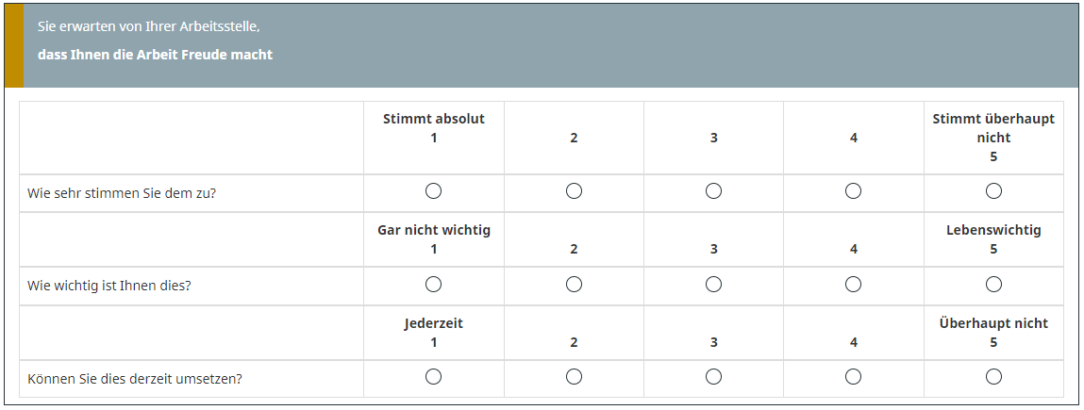This screenshot has height=410, width=1084.
Task: Choose rating 2 for 'Wie sehr stimmen Sie dem zu?'
Action: (574, 191)
